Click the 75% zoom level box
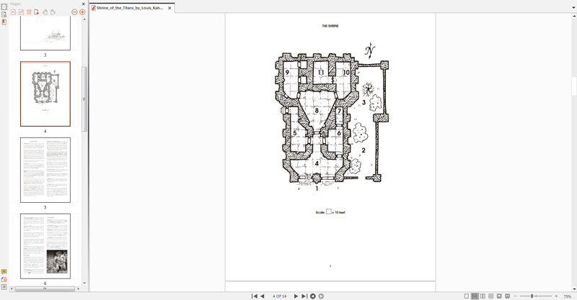 (x=567, y=296)
